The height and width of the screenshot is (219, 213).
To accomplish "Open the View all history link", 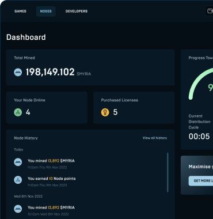I will (x=155, y=138).
